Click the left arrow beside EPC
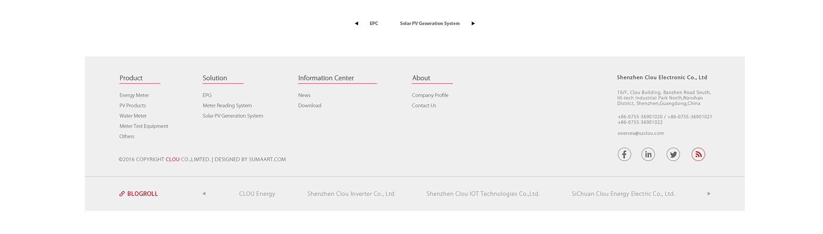The image size is (823, 234). 356,24
